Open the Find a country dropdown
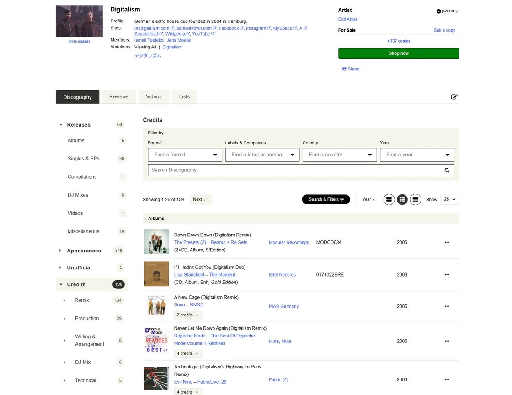The width and height of the screenshot is (512, 395). click(340, 155)
